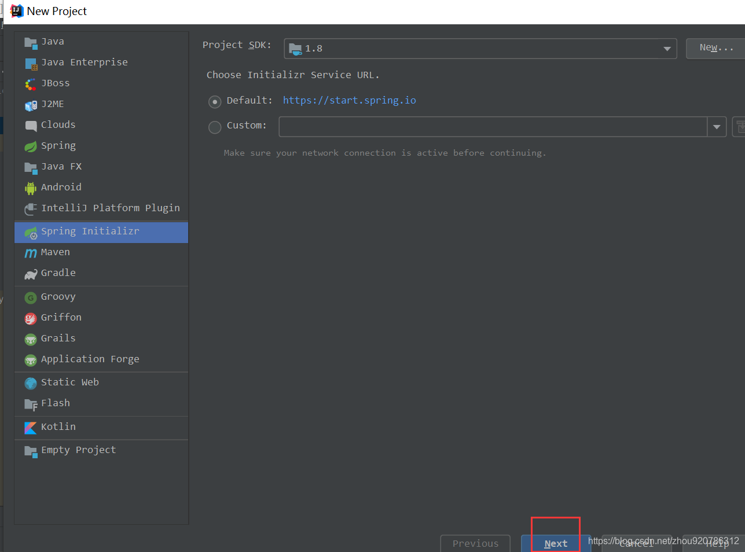The width and height of the screenshot is (745, 552).
Task: Click the Grails icon
Action: click(31, 339)
